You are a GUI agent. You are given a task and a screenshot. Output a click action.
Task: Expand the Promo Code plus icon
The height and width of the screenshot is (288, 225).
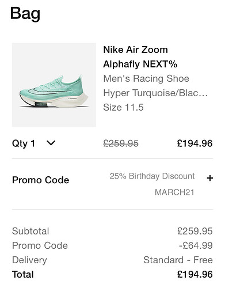pyautogui.click(x=210, y=178)
